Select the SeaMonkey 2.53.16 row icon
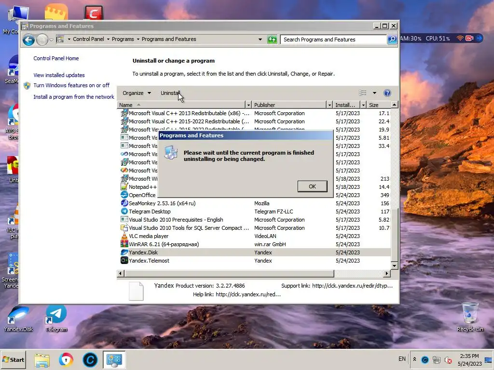 124,203
